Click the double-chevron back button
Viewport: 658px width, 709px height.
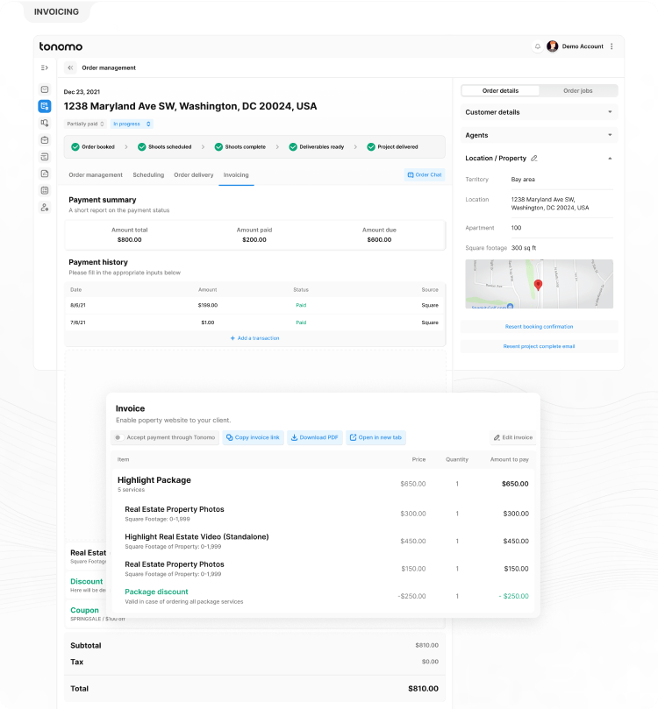point(70,67)
